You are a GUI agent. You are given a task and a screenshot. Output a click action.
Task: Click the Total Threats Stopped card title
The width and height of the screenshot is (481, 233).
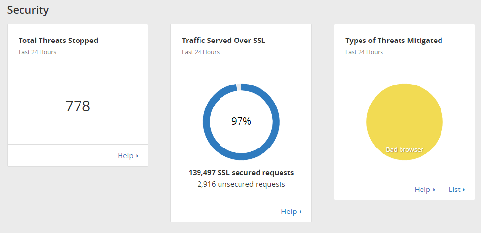coord(58,41)
